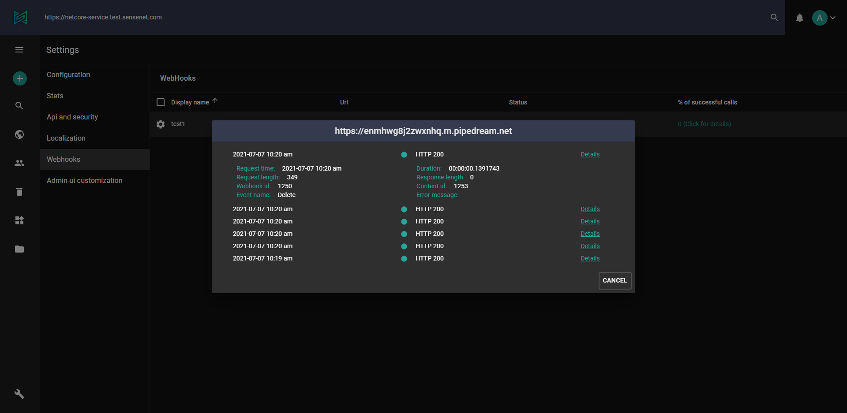Click the WebHooks page heading

[178, 78]
